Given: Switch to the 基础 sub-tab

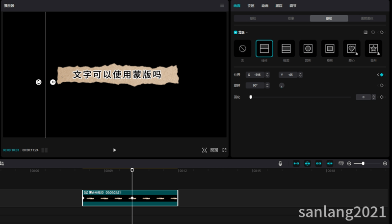Looking at the screenshot, I should (x=253, y=19).
